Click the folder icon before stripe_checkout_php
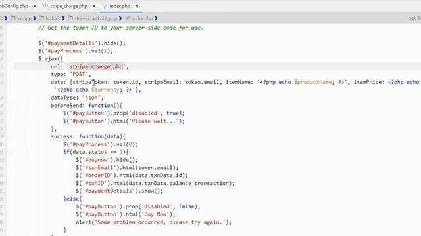Screen dimensions: 421x236 (x=70, y=18)
